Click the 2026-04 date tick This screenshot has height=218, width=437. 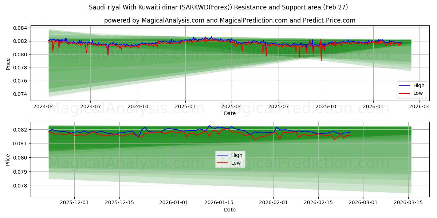click(x=420, y=106)
